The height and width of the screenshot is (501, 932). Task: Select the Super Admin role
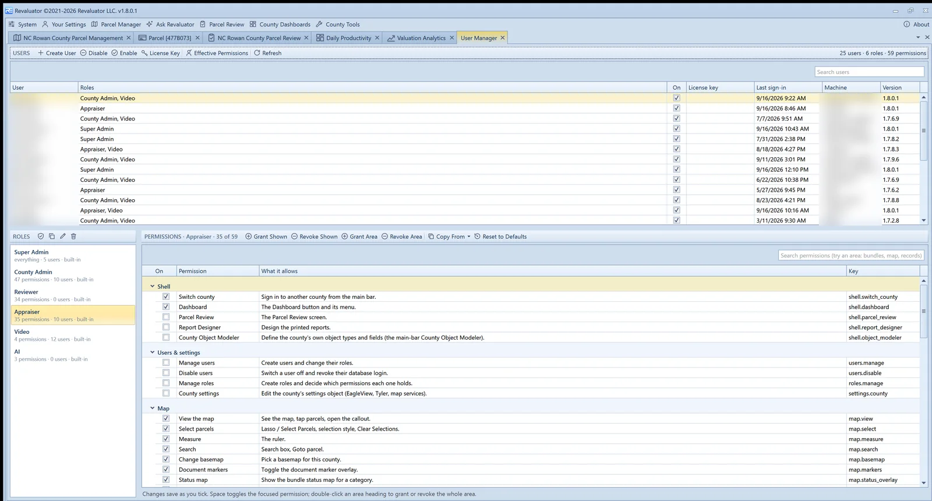73,256
